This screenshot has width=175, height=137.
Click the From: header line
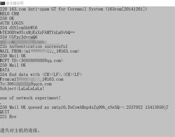pyautogui.click(x=32, y=79)
